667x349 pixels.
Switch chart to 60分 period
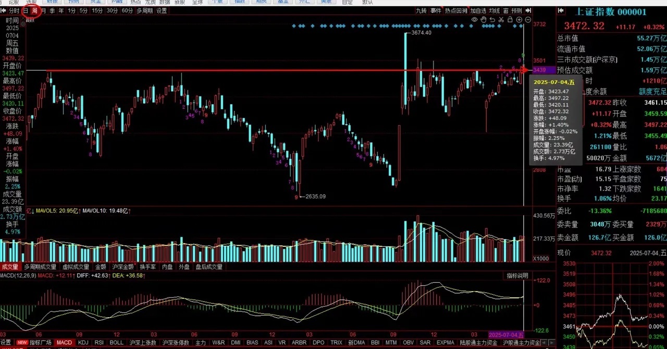[x=127, y=10]
